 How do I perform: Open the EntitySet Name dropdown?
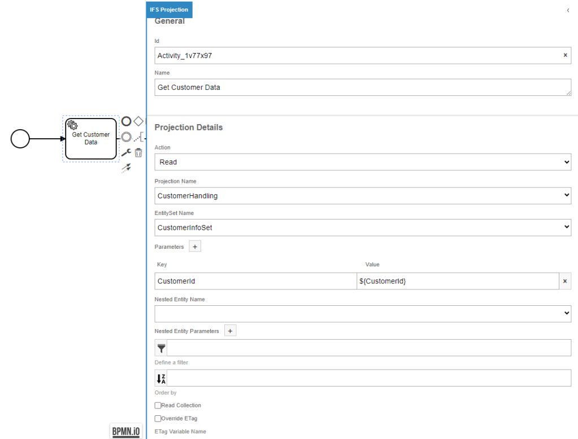point(363,227)
